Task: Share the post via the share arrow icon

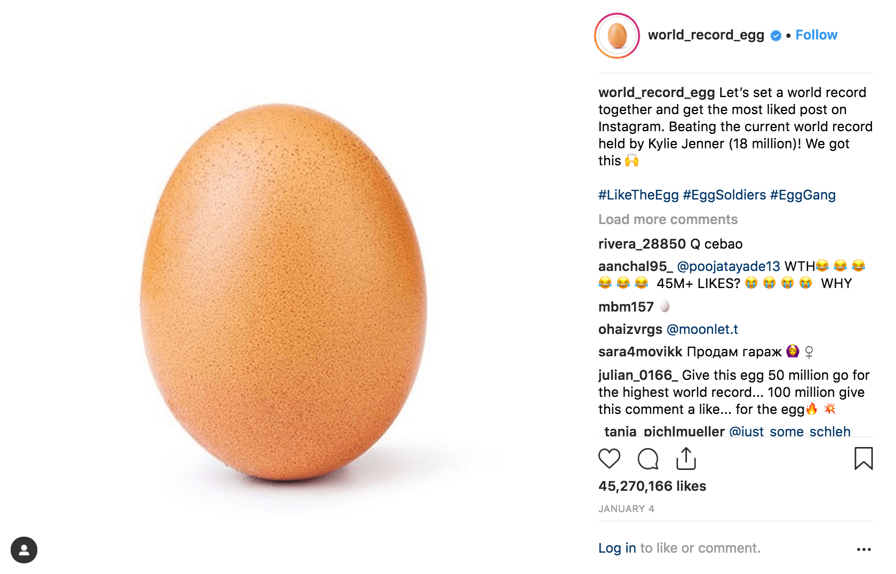Action: 686,458
